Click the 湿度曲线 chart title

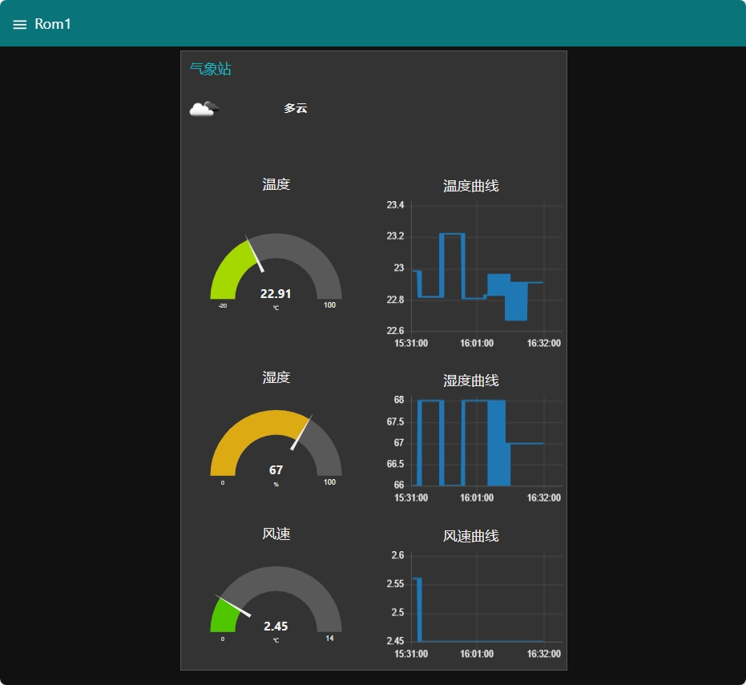click(x=471, y=380)
